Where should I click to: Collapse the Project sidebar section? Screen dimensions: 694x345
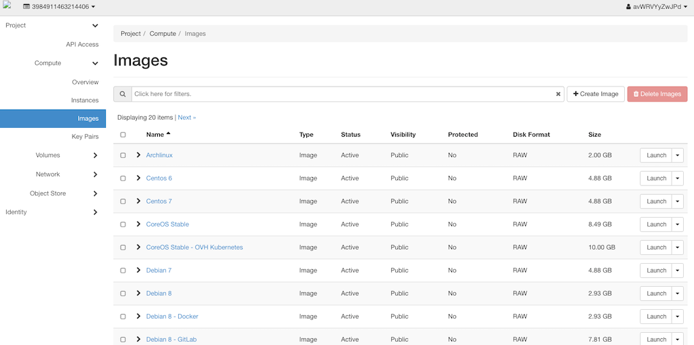tap(95, 26)
